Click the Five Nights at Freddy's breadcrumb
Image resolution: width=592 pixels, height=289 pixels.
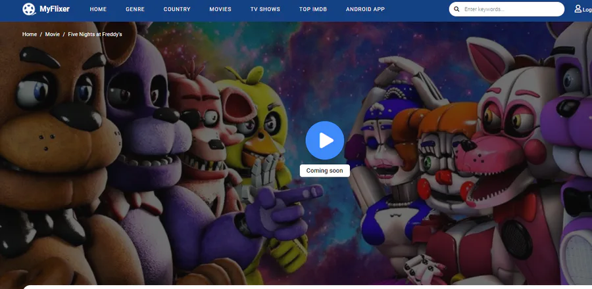click(95, 34)
